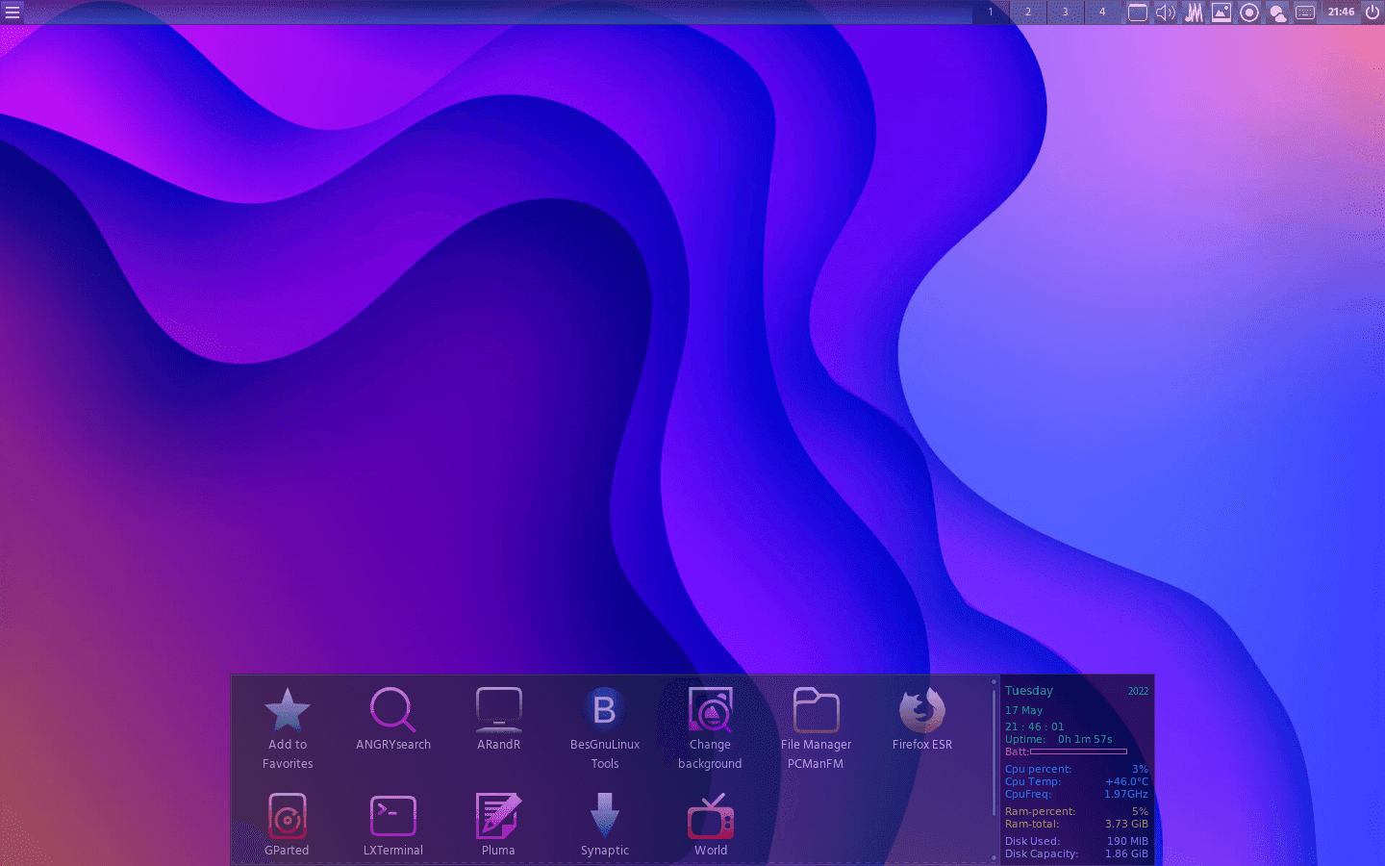Click the screen recorder circle icon

[x=1249, y=12]
